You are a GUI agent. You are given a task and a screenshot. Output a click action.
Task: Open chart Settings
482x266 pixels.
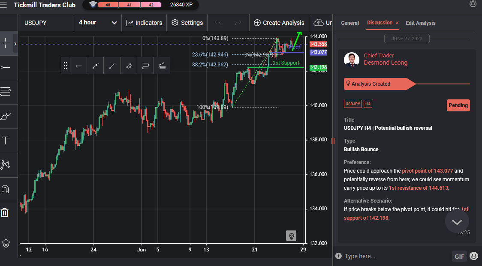[x=187, y=23]
